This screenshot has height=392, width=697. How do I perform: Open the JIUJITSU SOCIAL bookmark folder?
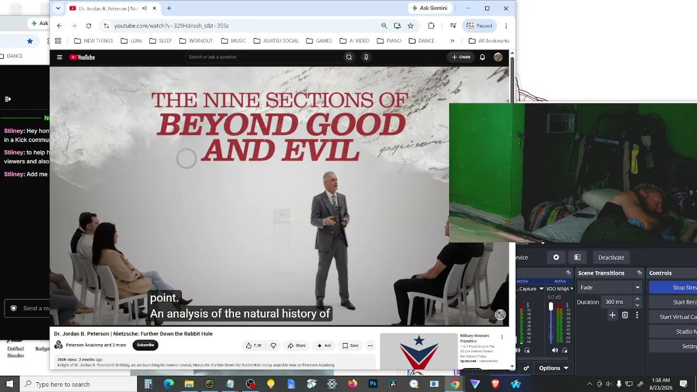[276, 41]
